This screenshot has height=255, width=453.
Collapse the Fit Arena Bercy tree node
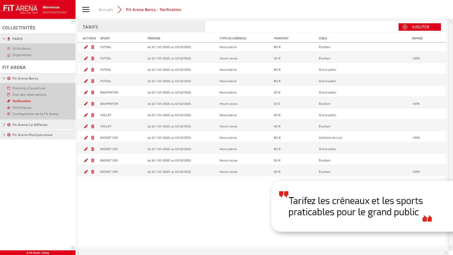[4, 79]
